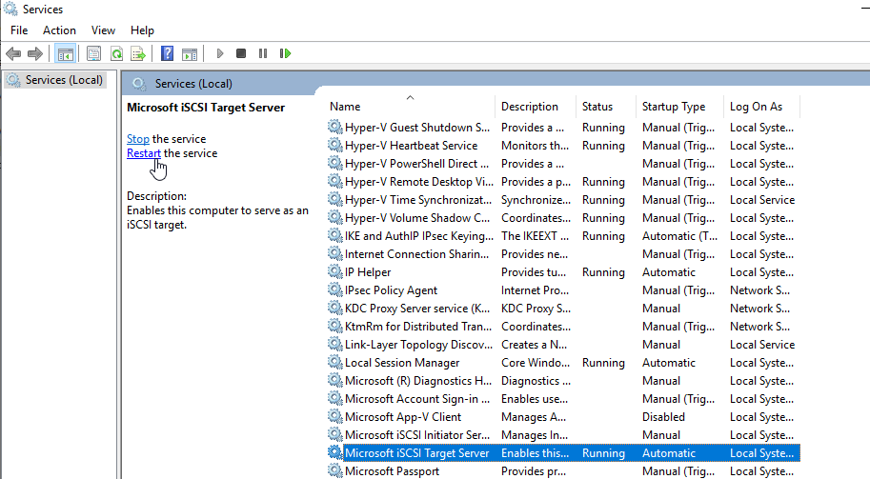Toggle Show/Hide Console Tree toolbar icon

(x=66, y=53)
